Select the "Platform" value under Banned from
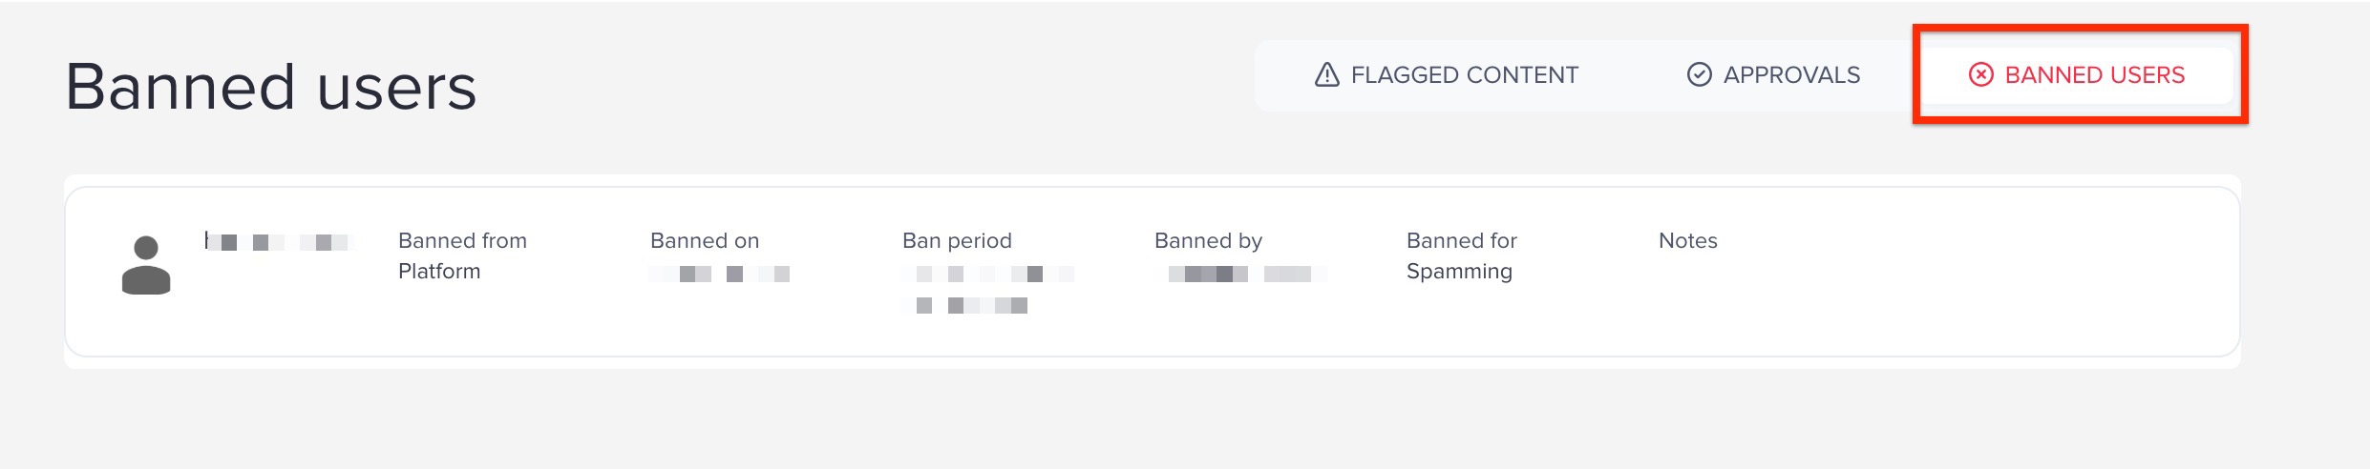 [x=439, y=272]
